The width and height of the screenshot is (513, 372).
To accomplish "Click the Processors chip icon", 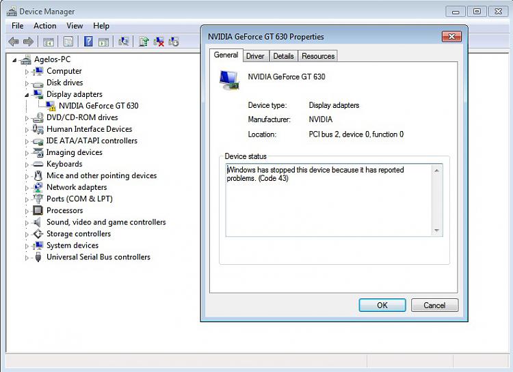I will (38, 211).
